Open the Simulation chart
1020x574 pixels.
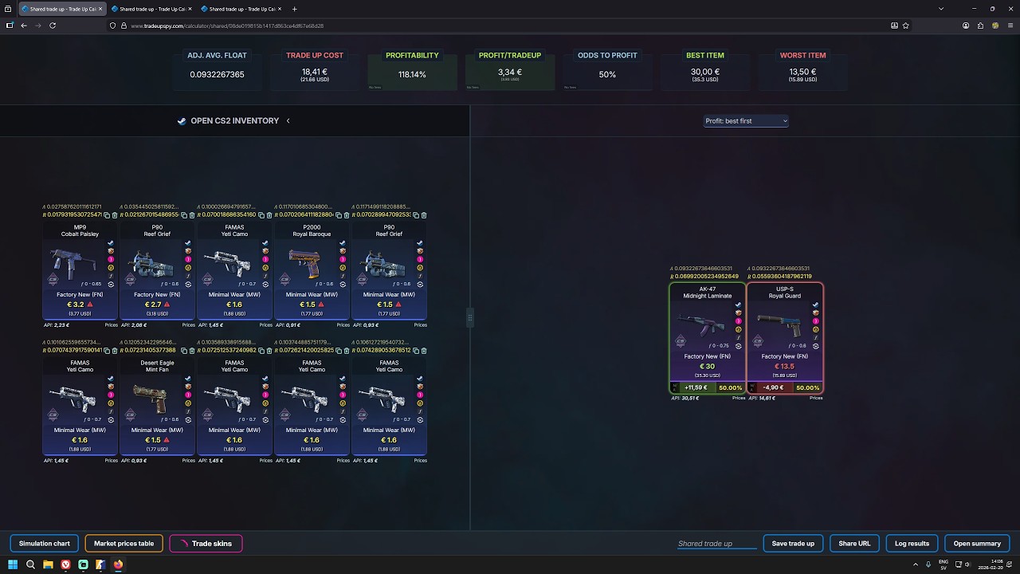point(45,544)
